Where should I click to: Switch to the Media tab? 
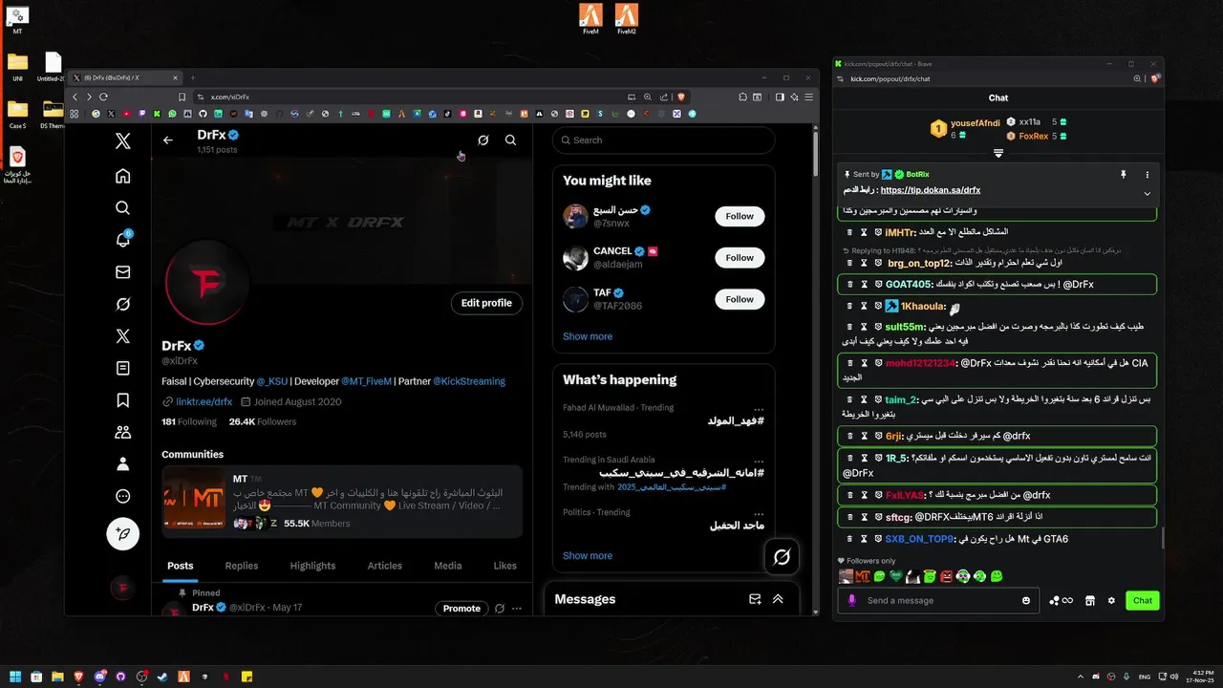(448, 566)
